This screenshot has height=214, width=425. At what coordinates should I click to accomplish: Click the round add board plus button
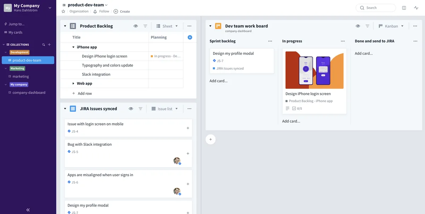[x=210, y=139]
